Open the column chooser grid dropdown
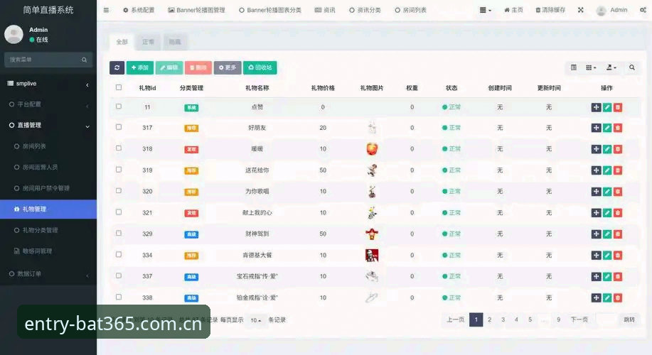Viewport: 652px width, 355px height. [591, 67]
